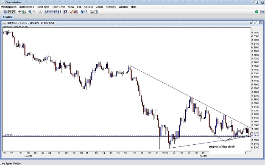Click the blue zoom-in magnifier icon

point(30,12)
